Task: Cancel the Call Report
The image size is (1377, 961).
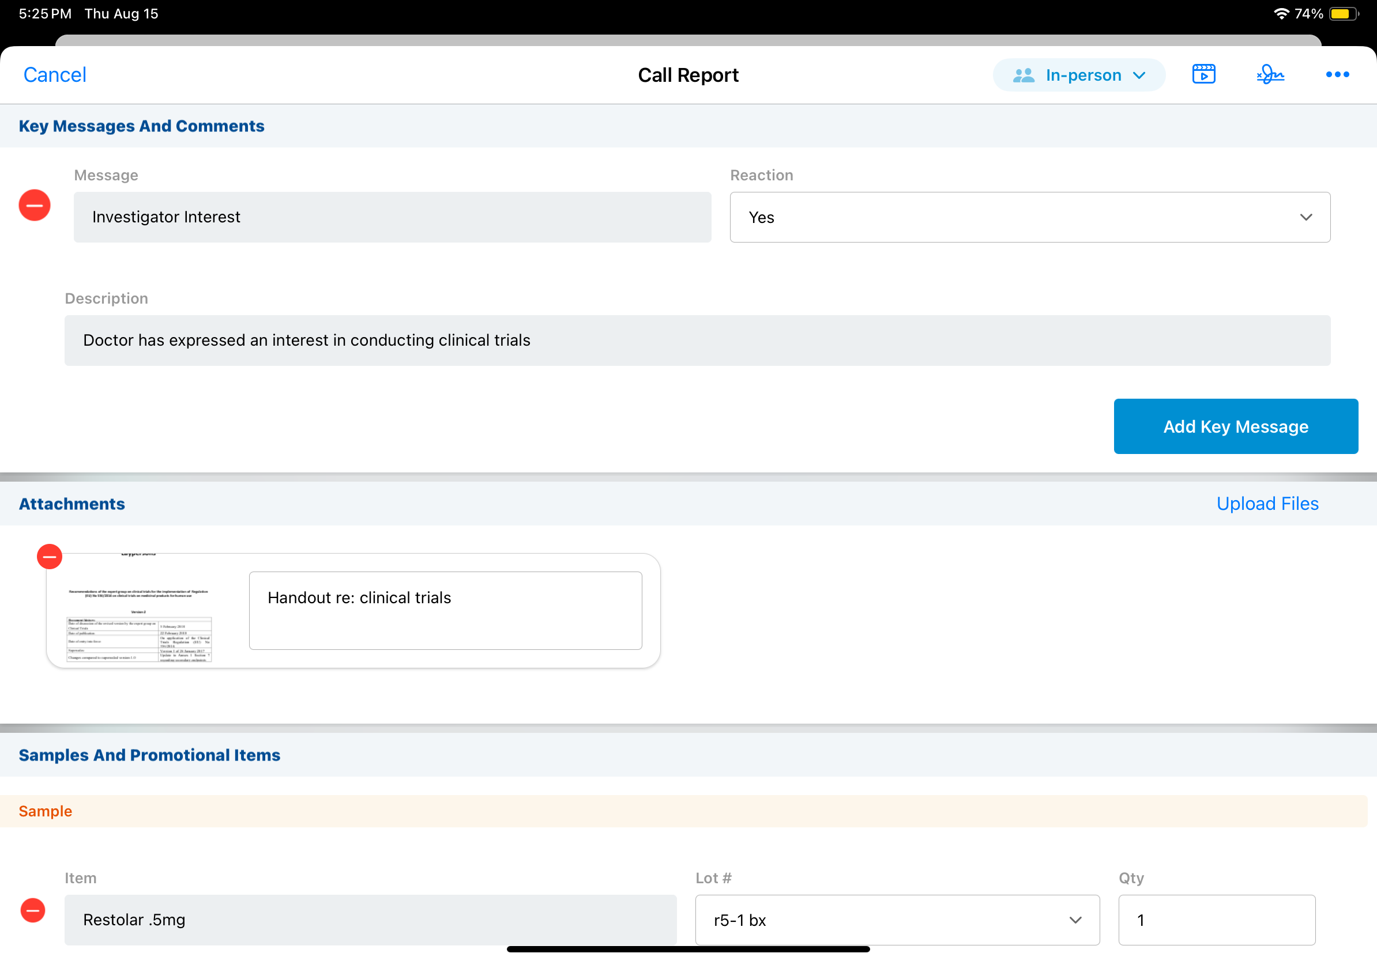Action: [55, 75]
